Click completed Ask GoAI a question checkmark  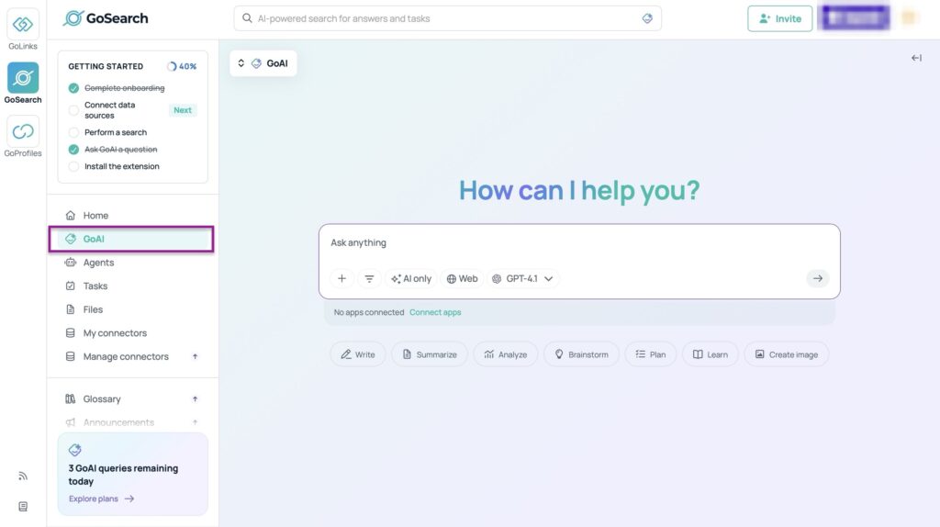73,150
